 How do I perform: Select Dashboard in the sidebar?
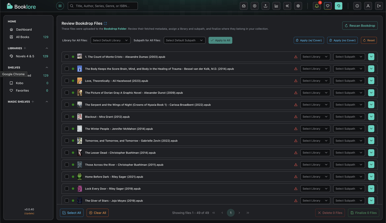[x=24, y=29]
